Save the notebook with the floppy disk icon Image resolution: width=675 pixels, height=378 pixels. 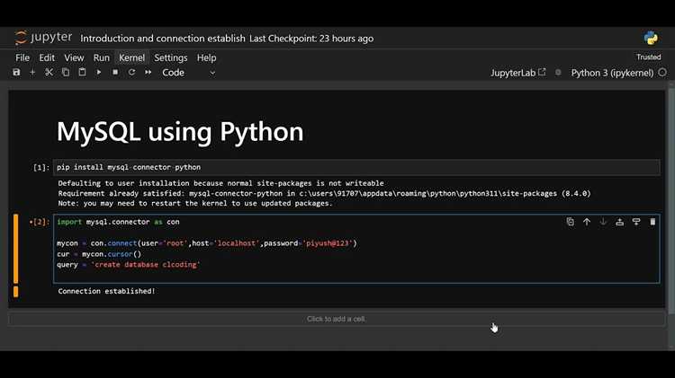pyautogui.click(x=16, y=72)
